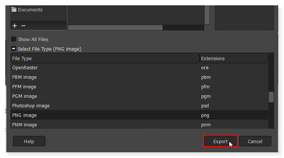
Task: Select Photoshop image file type
Action: [31, 106]
